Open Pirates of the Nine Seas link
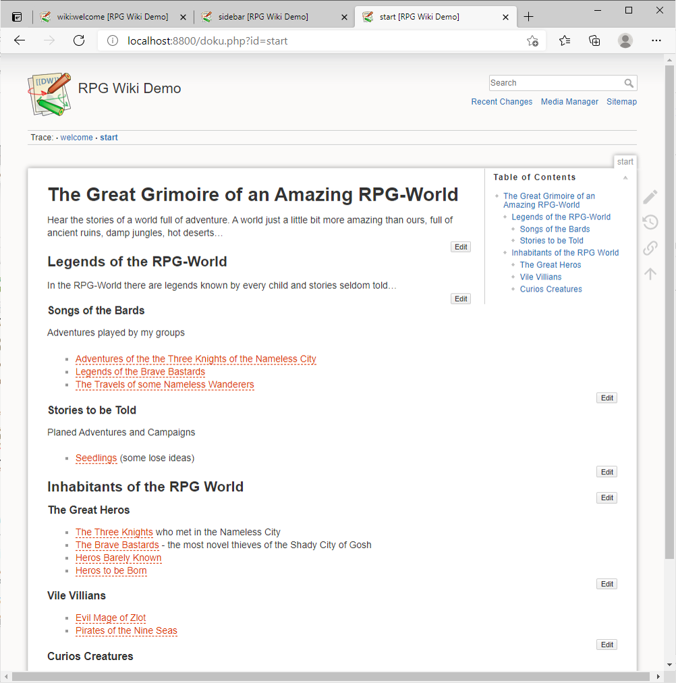676x683 pixels. 126,631
